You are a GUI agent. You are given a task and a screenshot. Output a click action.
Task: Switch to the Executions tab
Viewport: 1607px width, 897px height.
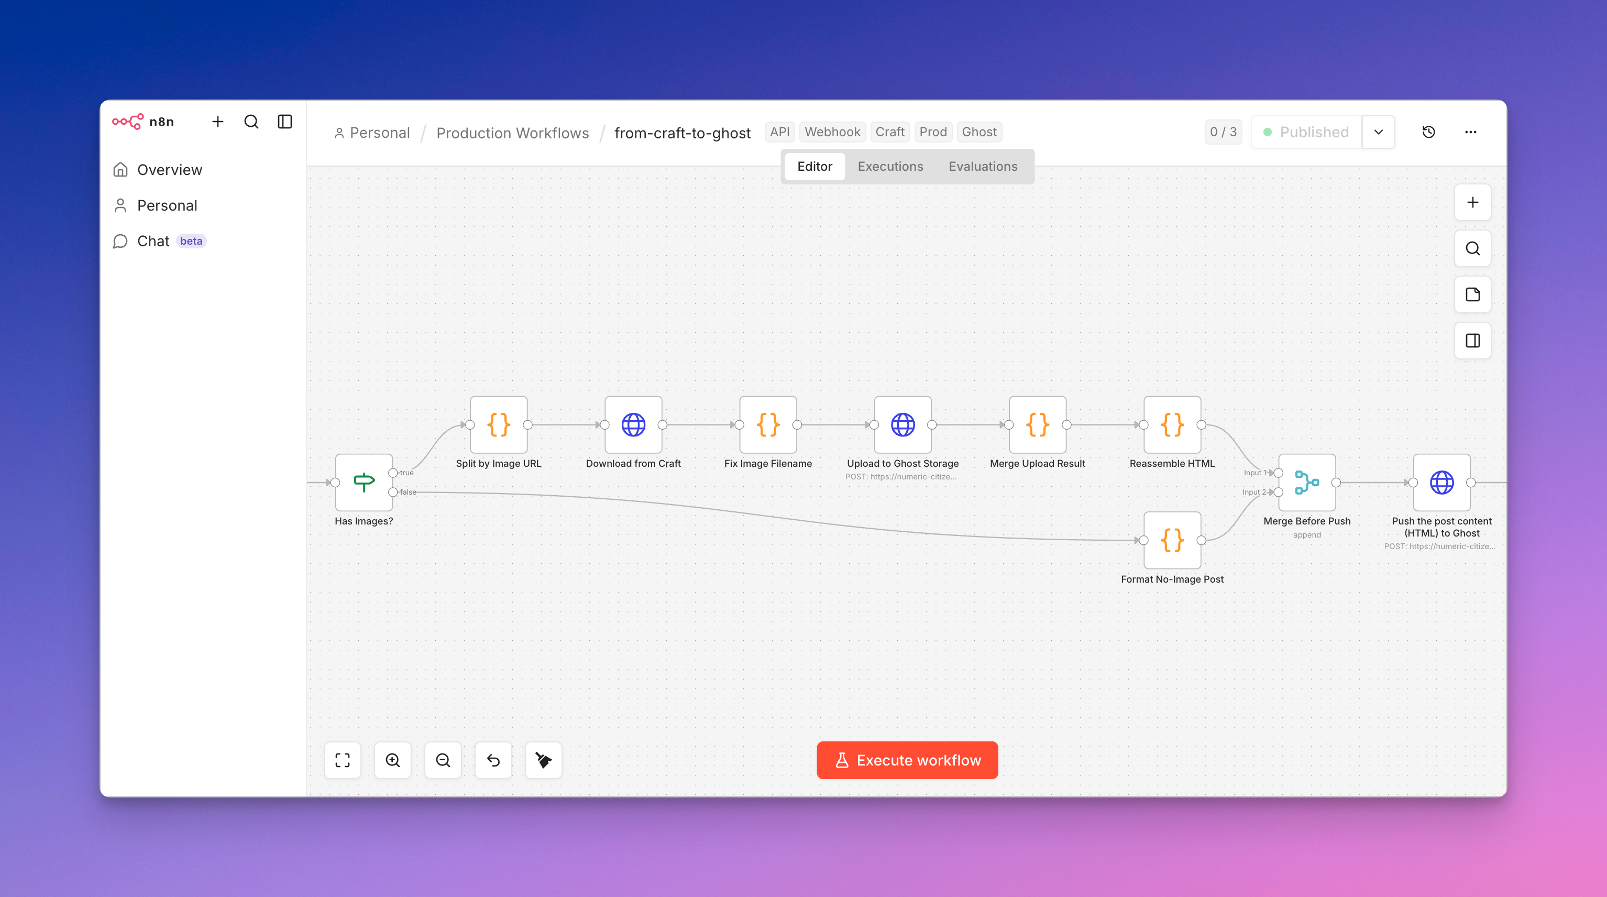pos(890,166)
